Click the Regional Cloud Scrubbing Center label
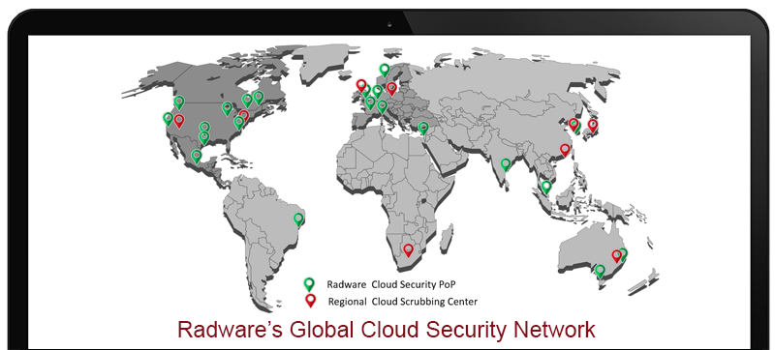 point(402,302)
